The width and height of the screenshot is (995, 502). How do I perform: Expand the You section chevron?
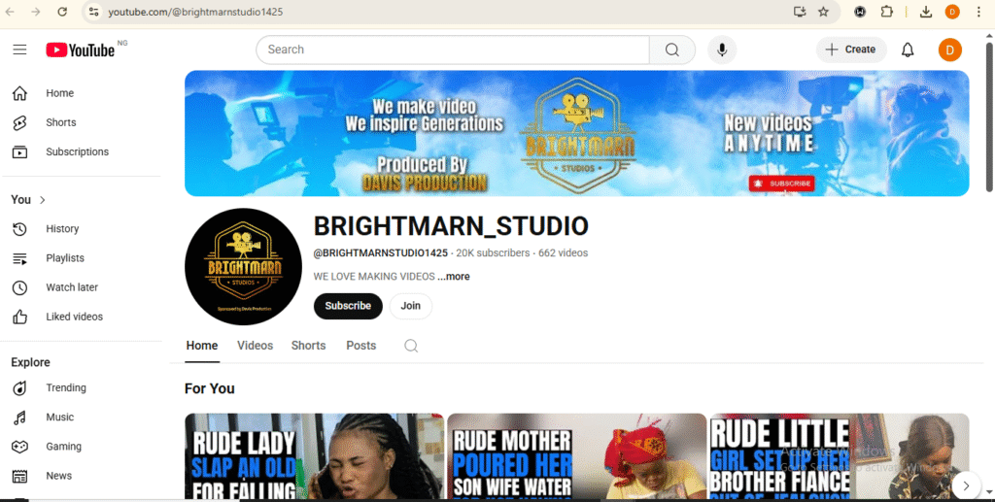coord(43,200)
